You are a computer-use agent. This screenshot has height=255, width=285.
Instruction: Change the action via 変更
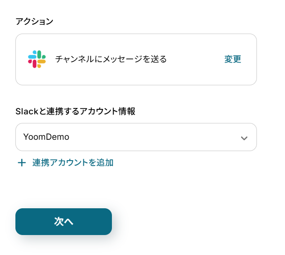(232, 59)
